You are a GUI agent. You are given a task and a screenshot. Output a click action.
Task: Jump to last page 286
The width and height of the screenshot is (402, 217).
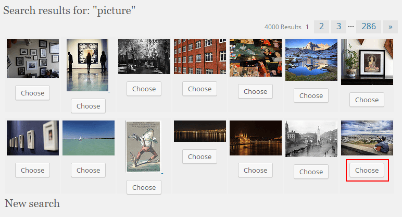pos(369,27)
